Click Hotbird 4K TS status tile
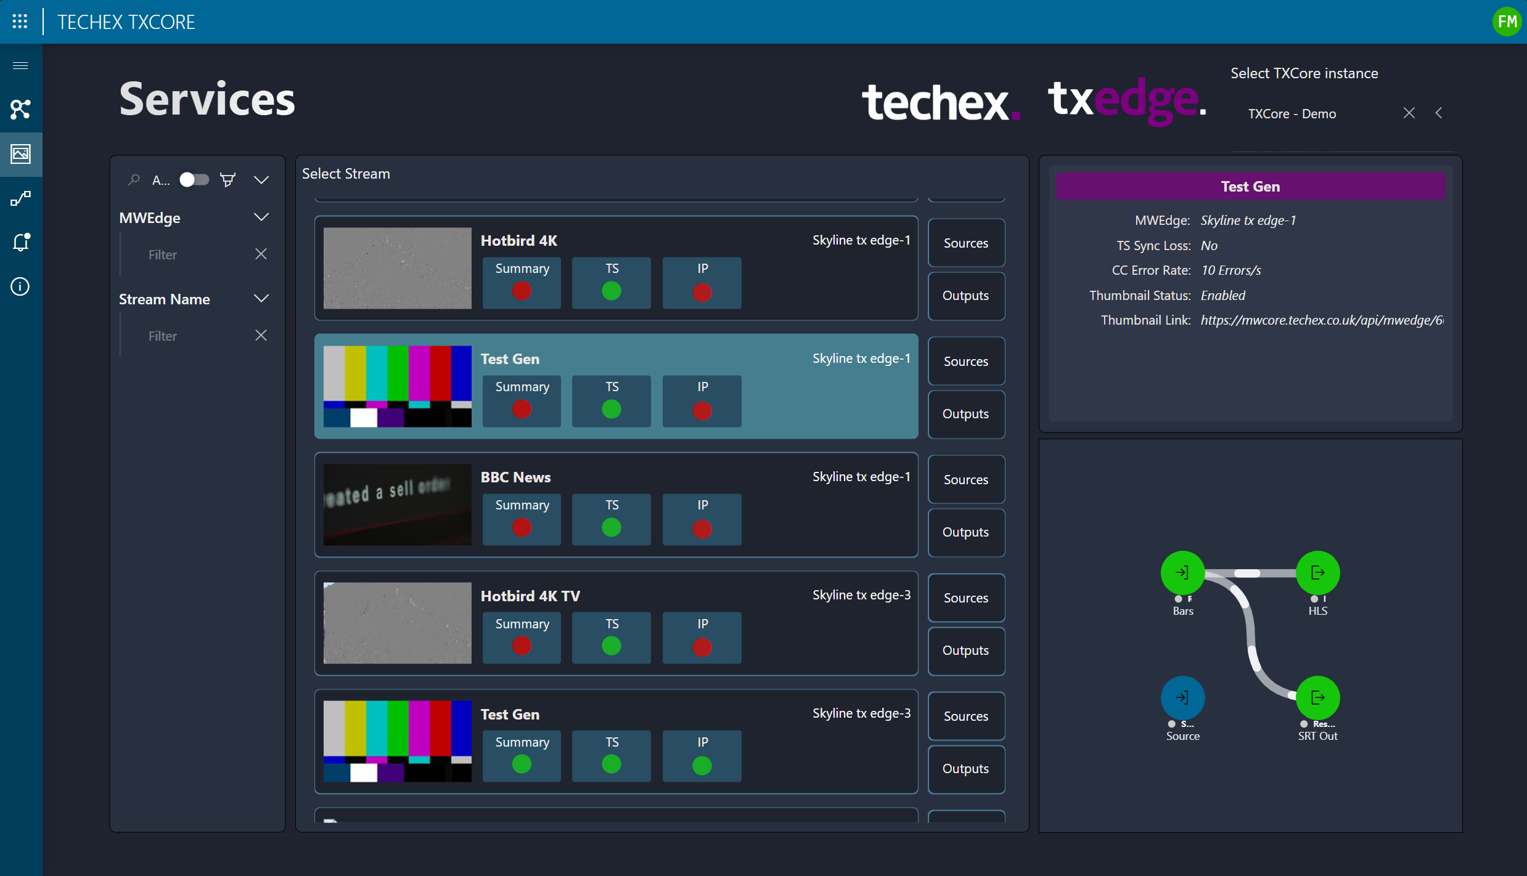The image size is (1527, 876). 612,283
